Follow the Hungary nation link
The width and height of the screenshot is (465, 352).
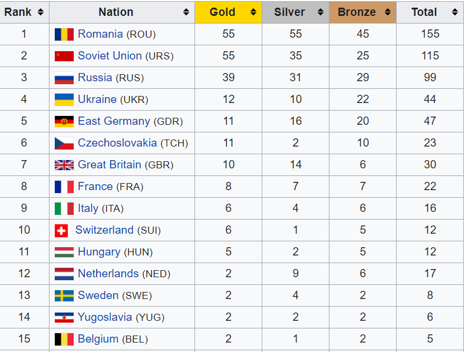click(99, 252)
